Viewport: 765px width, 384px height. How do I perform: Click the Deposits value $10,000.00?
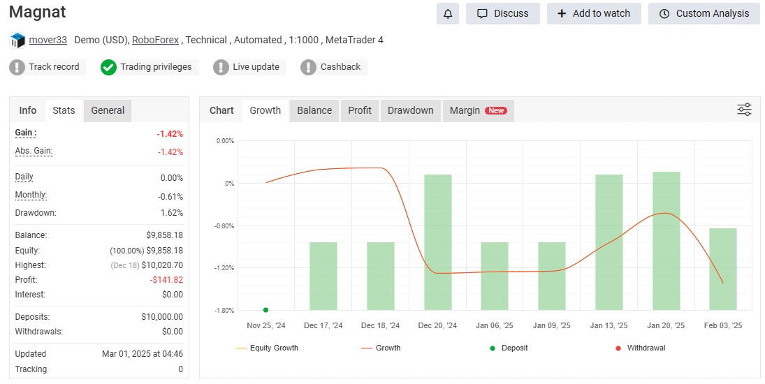pos(162,317)
